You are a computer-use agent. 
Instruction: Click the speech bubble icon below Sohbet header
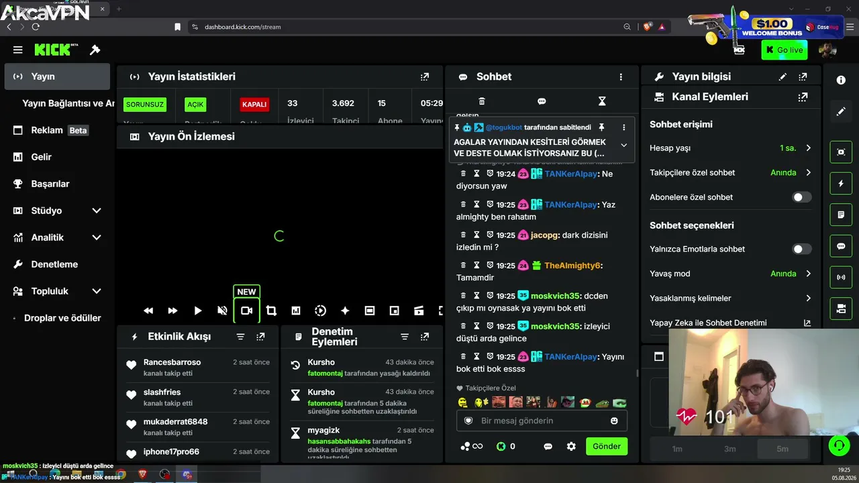[542, 101]
